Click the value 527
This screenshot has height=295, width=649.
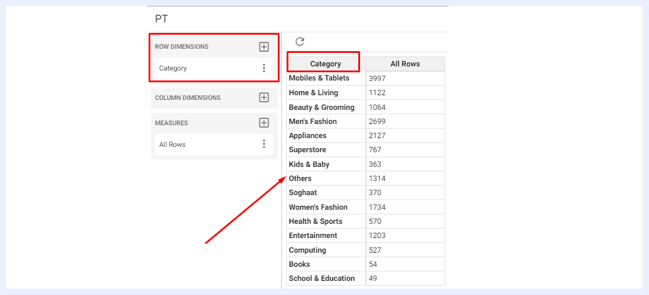(375, 250)
